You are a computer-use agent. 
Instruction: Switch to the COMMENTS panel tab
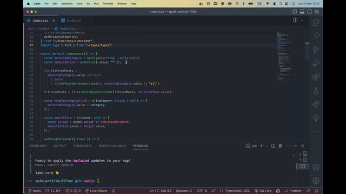[x=83, y=146]
